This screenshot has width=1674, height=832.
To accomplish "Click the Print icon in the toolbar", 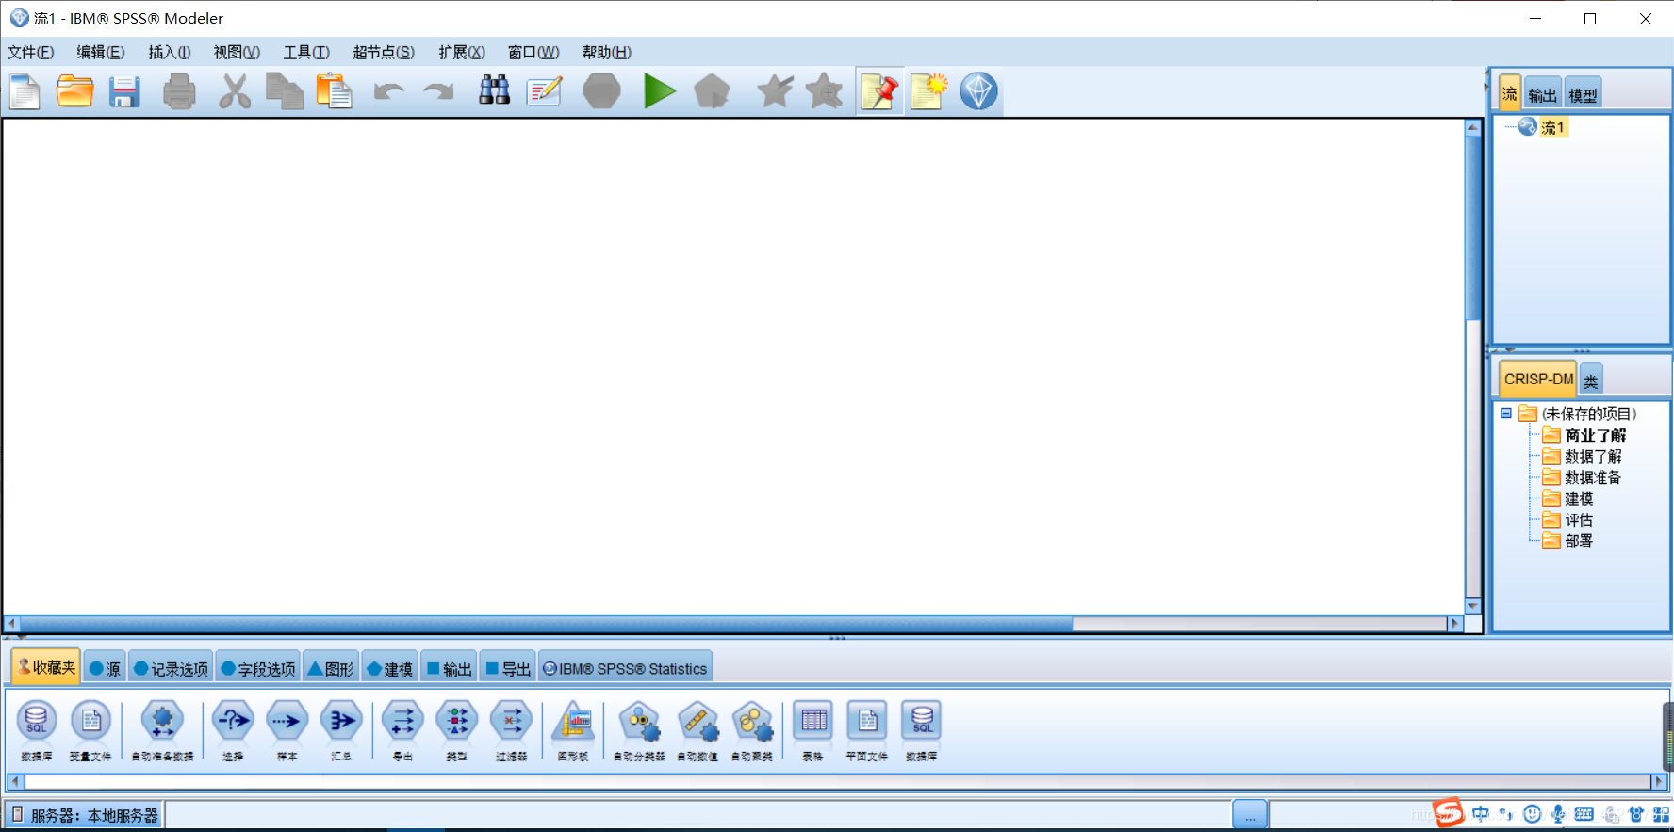I will 179,91.
